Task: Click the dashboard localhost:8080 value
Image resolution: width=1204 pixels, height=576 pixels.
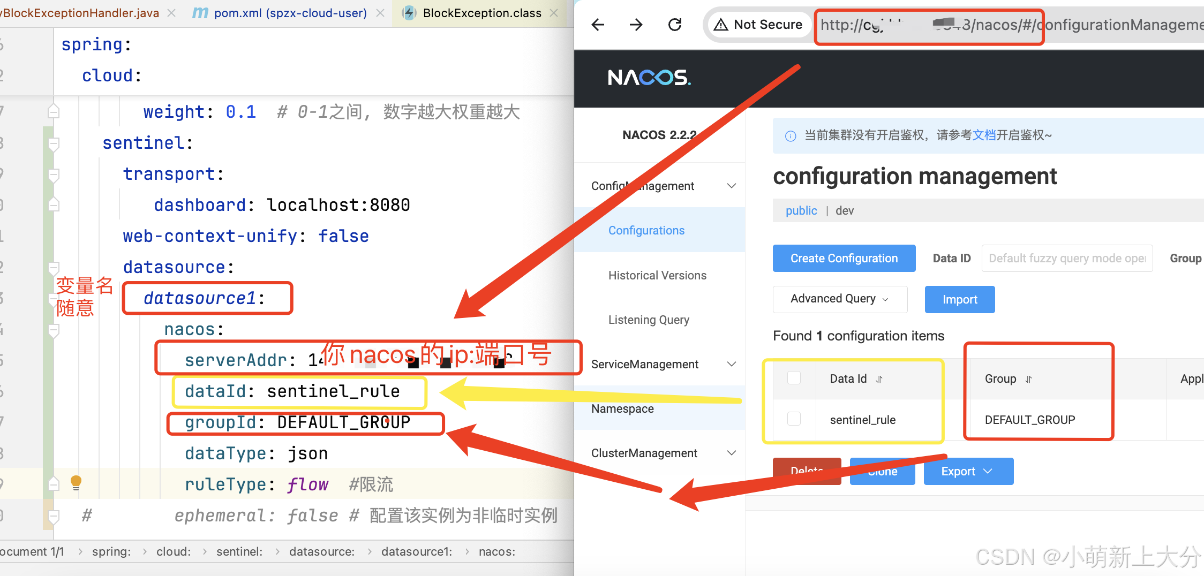Action: click(x=338, y=205)
